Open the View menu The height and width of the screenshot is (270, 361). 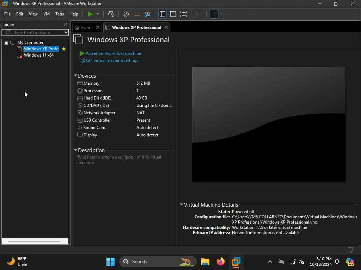tap(33, 14)
